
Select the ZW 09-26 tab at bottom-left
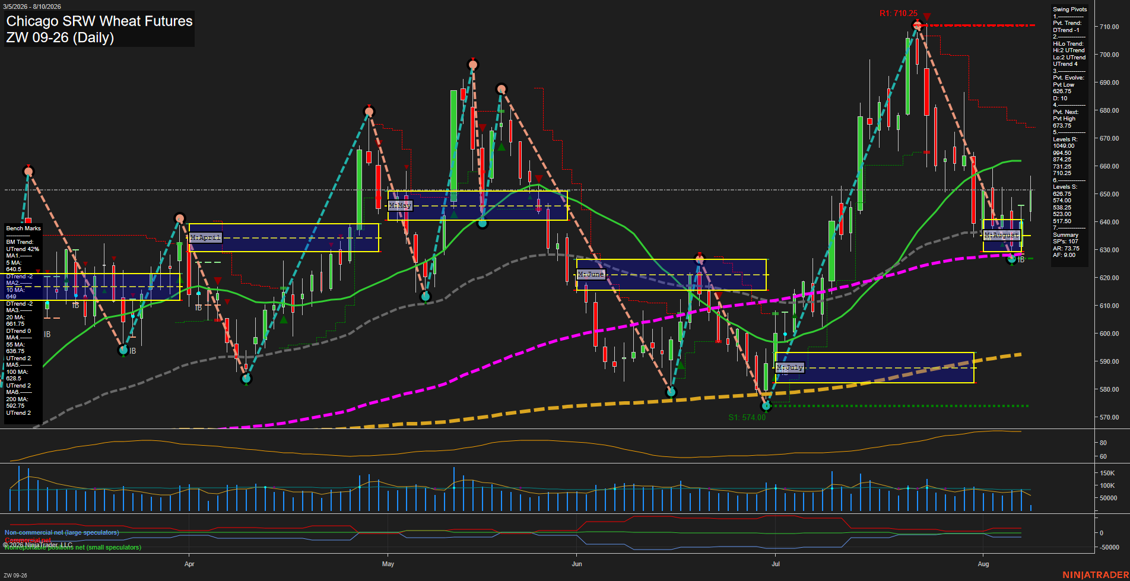15,576
